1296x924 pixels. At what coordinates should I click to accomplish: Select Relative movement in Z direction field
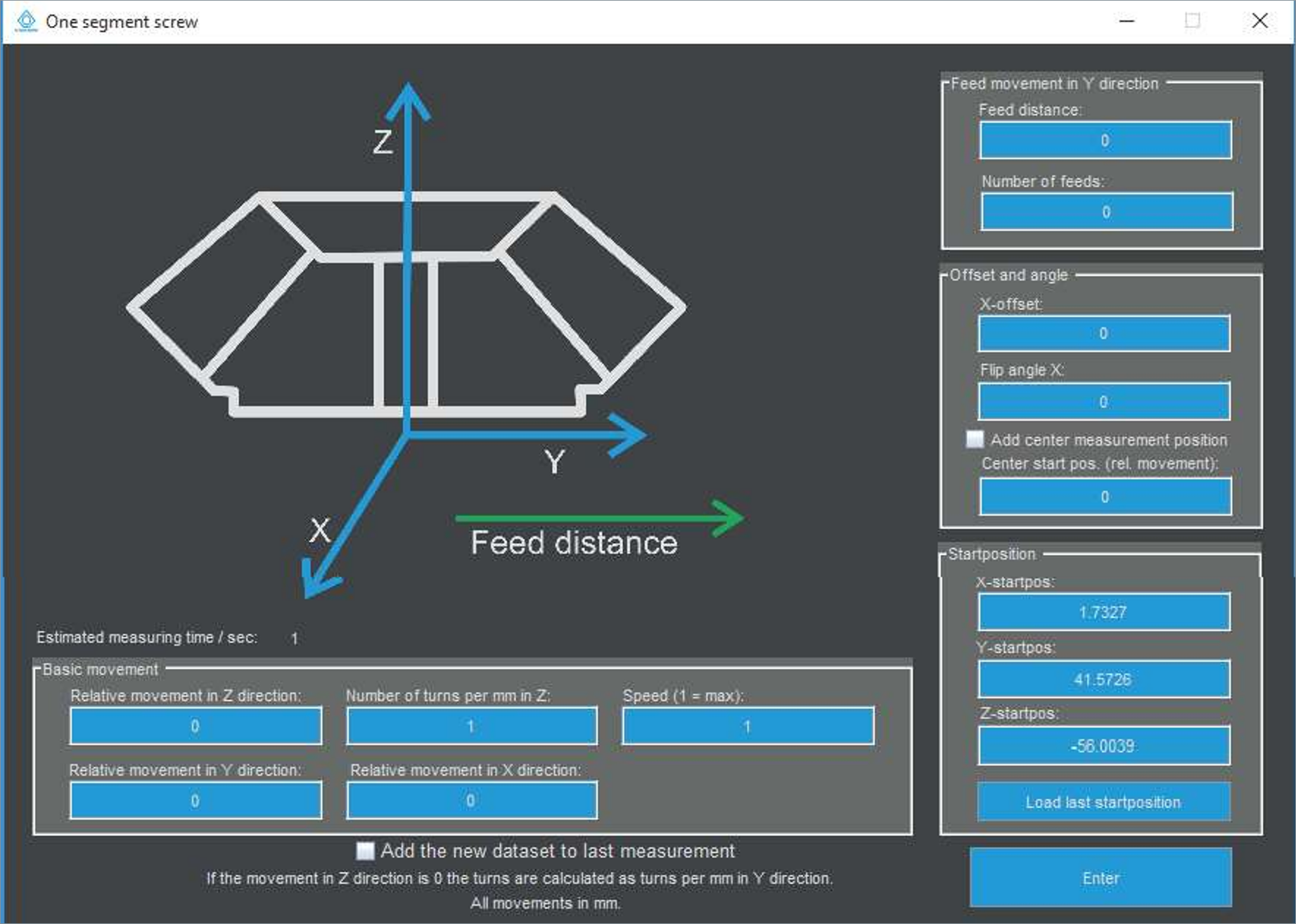(195, 726)
